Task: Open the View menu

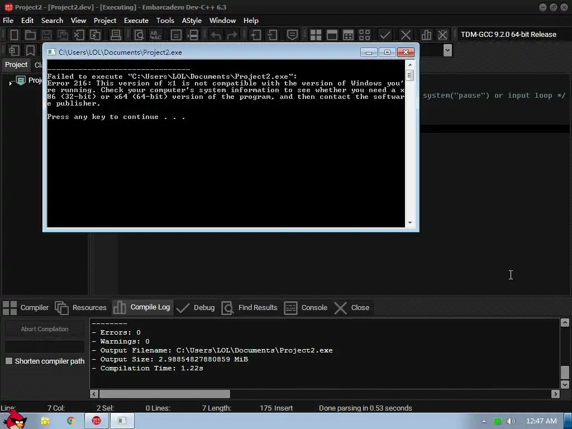Action: click(x=78, y=21)
